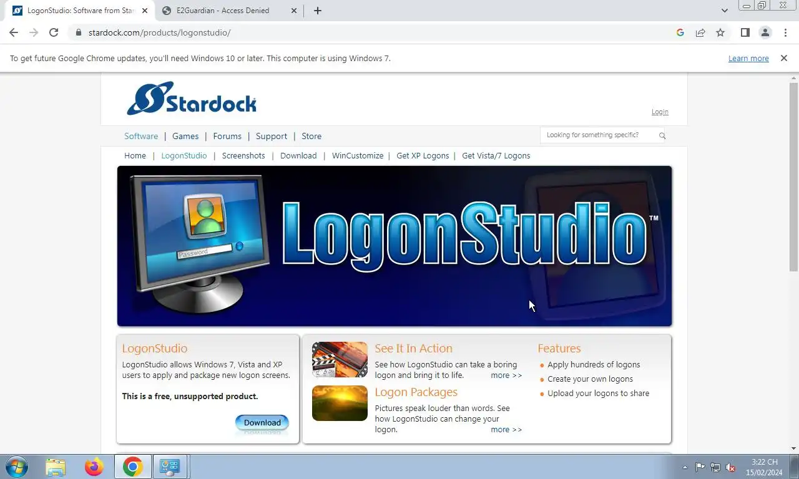The height and width of the screenshot is (479, 799).
Task: Toggle the Chrome side panel icon
Action: [x=745, y=32]
